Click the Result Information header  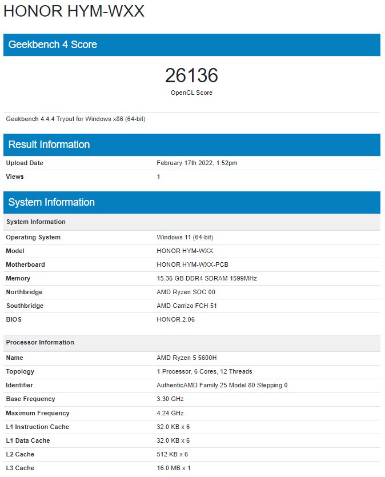pyautogui.click(x=191, y=145)
